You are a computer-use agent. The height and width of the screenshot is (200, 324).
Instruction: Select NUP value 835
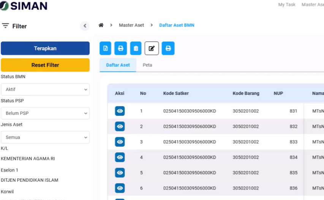coord(293,173)
